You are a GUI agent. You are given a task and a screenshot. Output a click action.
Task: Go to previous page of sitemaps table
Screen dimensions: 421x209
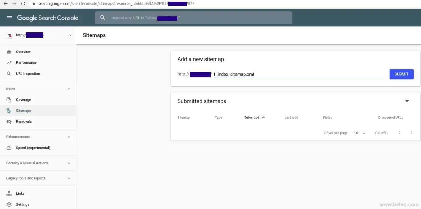click(x=399, y=133)
